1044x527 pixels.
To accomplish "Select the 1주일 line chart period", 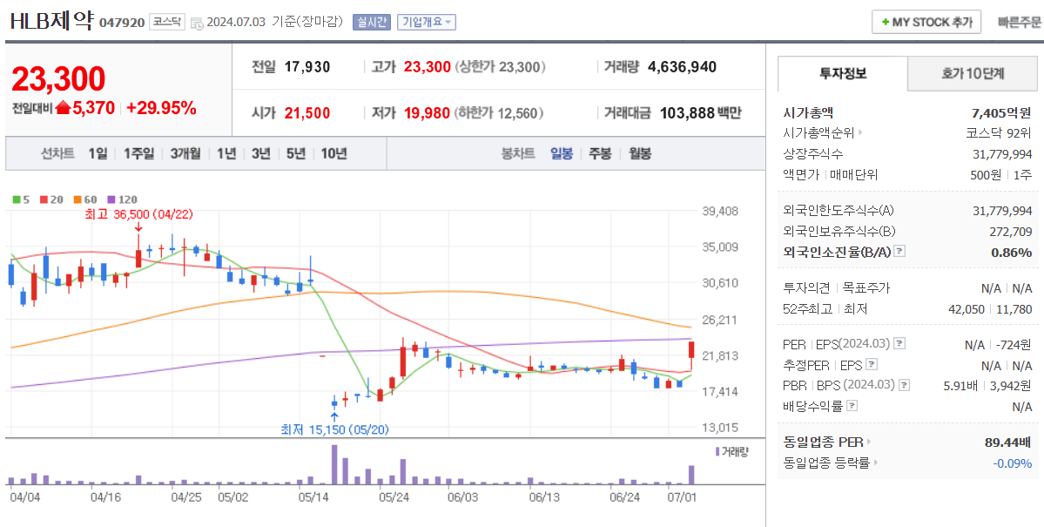I will [x=138, y=154].
